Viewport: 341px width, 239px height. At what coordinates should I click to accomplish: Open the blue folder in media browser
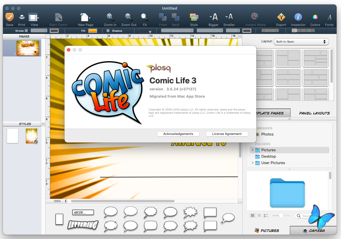click(x=287, y=193)
